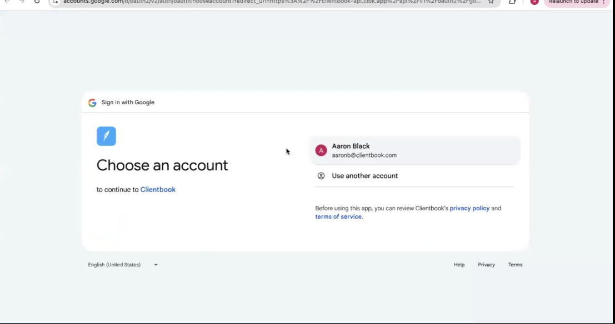Click the browser forward arrow
The height and width of the screenshot is (324, 615).
pos(22,2)
